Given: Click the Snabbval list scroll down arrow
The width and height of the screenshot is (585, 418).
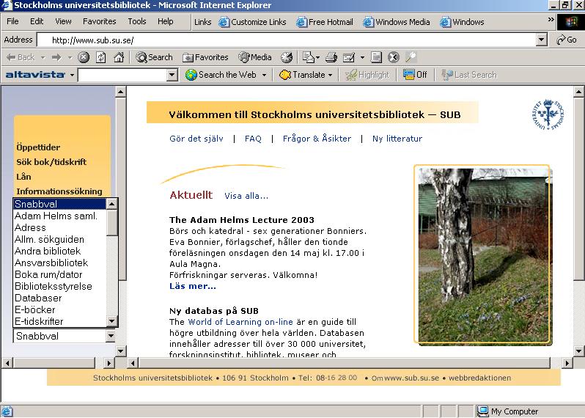Looking at the screenshot, I should coord(112,321).
